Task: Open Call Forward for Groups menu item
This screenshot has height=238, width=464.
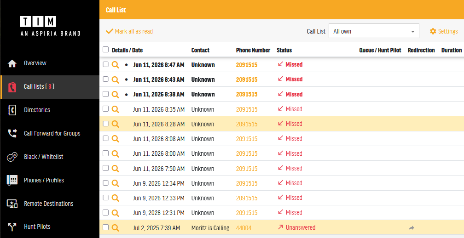Action: click(x=50, y=133)
